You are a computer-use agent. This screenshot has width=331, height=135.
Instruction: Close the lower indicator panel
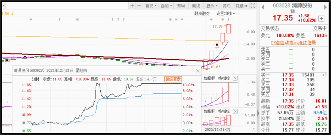tap(235, 111)
